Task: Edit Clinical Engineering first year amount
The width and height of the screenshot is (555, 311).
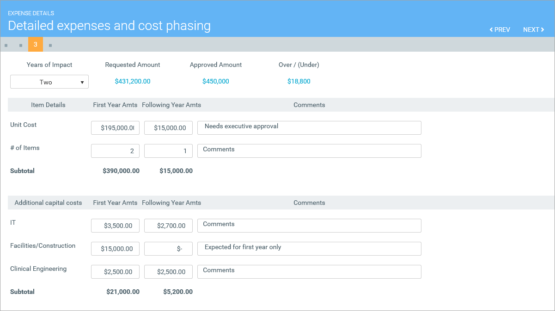Action: (x=115, y=272)
